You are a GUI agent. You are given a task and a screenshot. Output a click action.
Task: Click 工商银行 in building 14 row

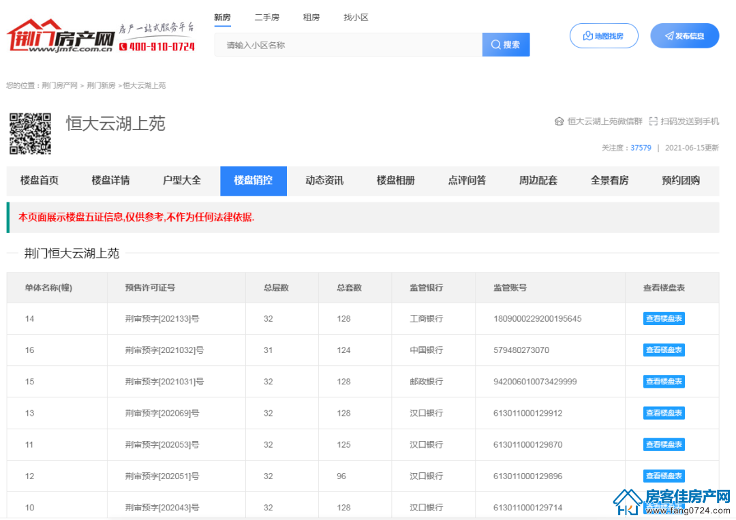426,319
